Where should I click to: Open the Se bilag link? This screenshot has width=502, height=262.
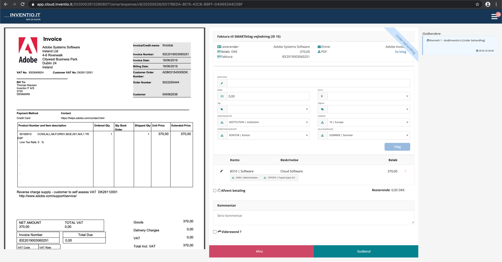click(x=400, y=51)
